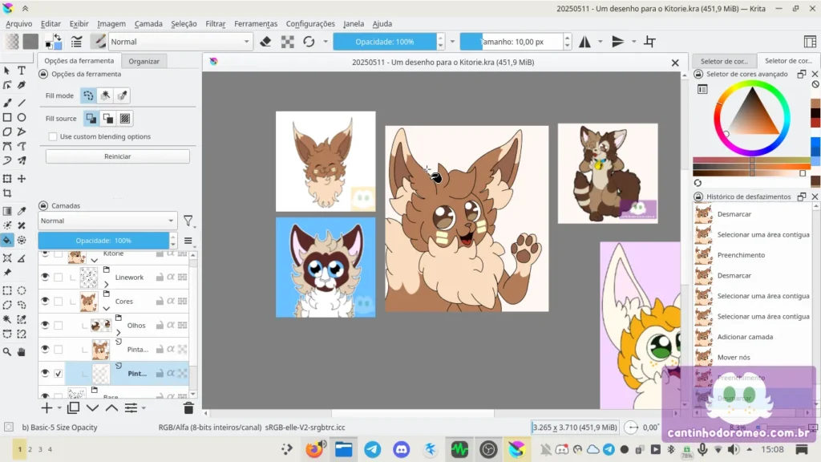This screenshot has width=821, height=462.
Task: Select the Pan hand tool
Action: coord(22,352)
